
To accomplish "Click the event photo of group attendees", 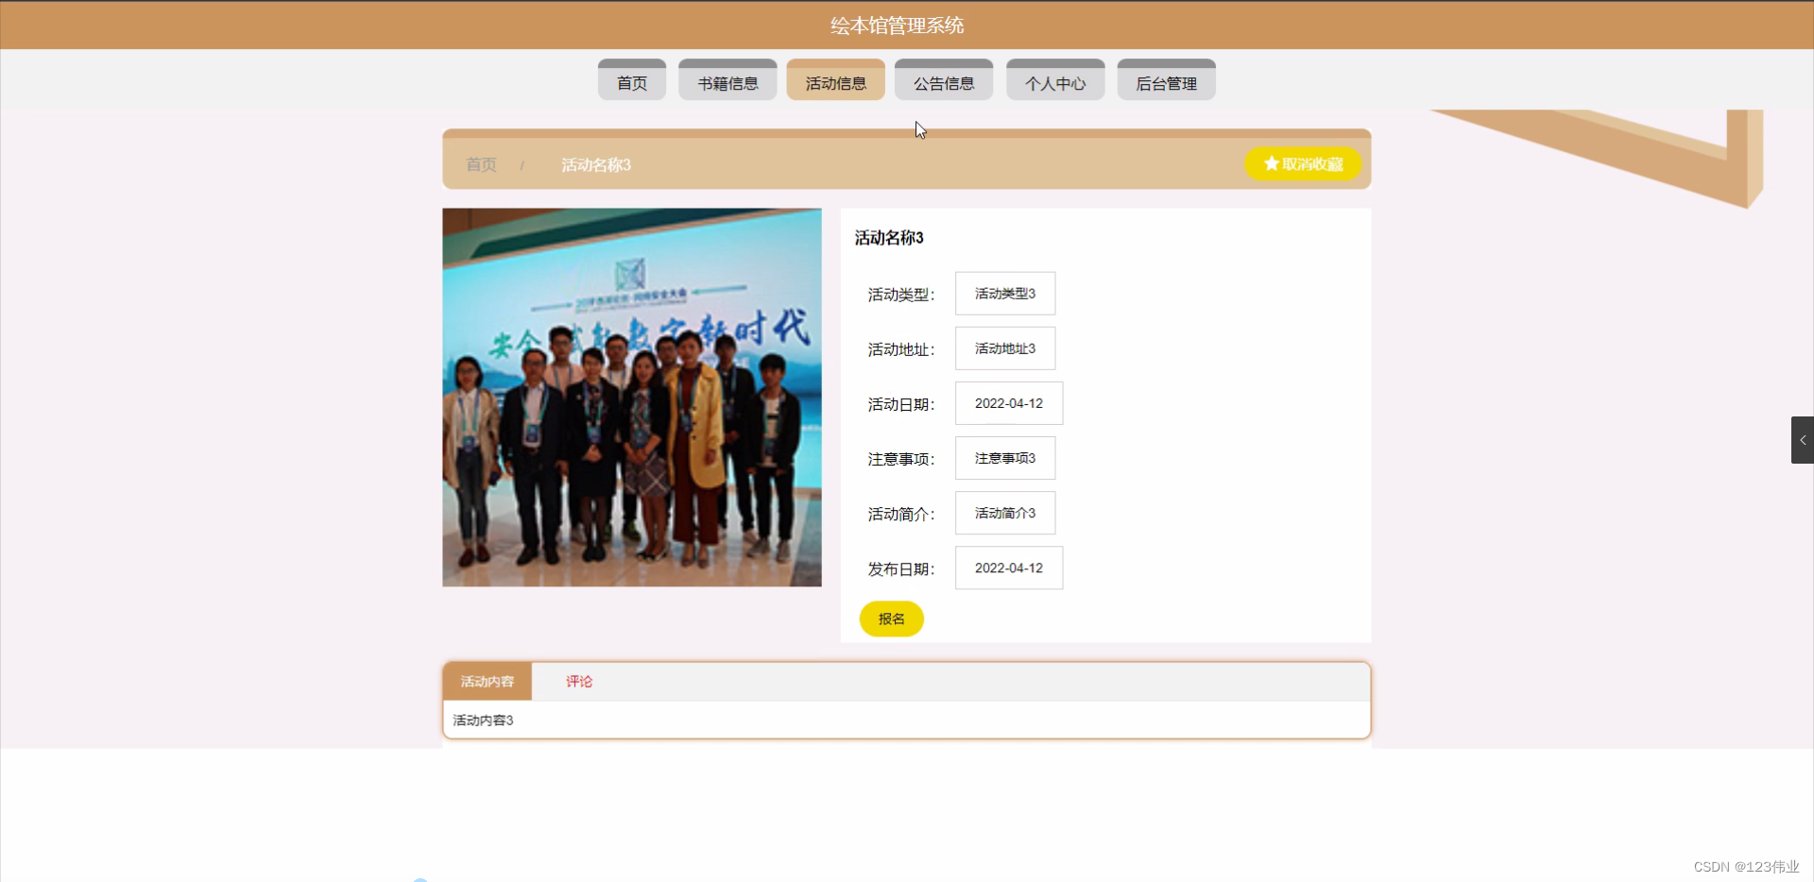I will point(631,397).
